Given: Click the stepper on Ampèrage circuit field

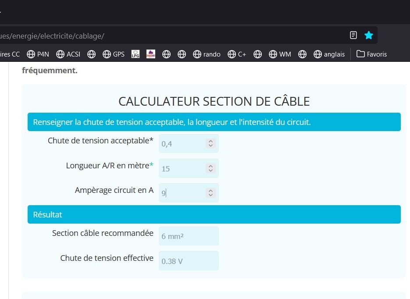Looking at the screenshot, I should click(210, 193).
